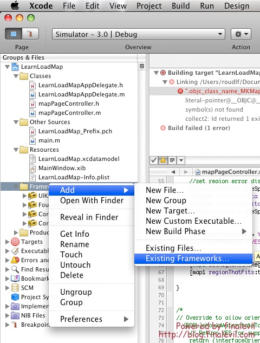
Task: Click the mapPageController.h header icon
Action: (32, 103)
